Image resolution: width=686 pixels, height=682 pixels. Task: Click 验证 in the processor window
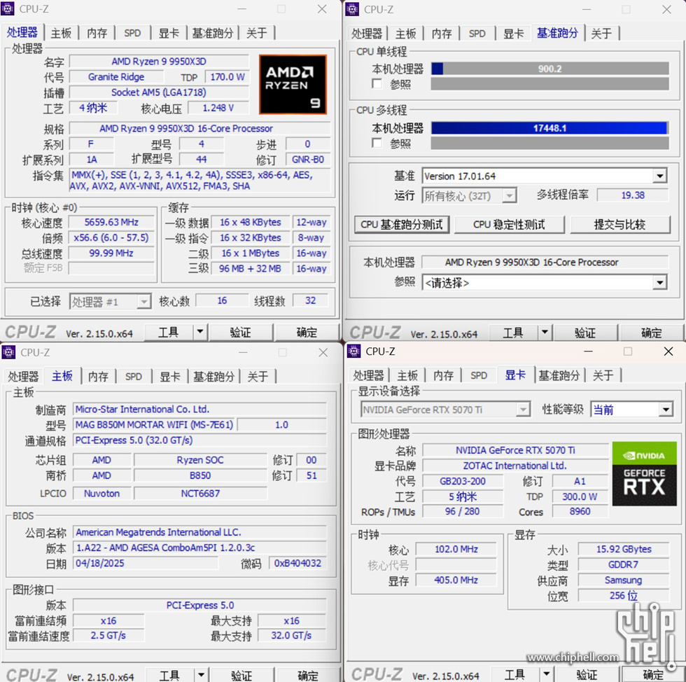click(241, 332)
